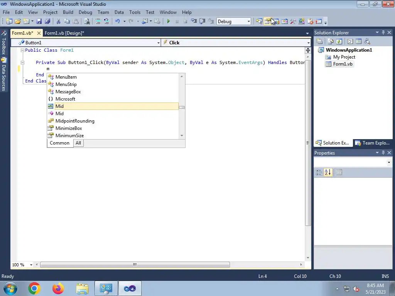Image resolution: width=395 pixels, height=296 pixels.
Task: Toggle auto-hide pin on Solution Explorer
Action: click(383, 32)
